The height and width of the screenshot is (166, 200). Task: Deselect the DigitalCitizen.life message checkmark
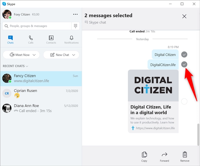184,64
